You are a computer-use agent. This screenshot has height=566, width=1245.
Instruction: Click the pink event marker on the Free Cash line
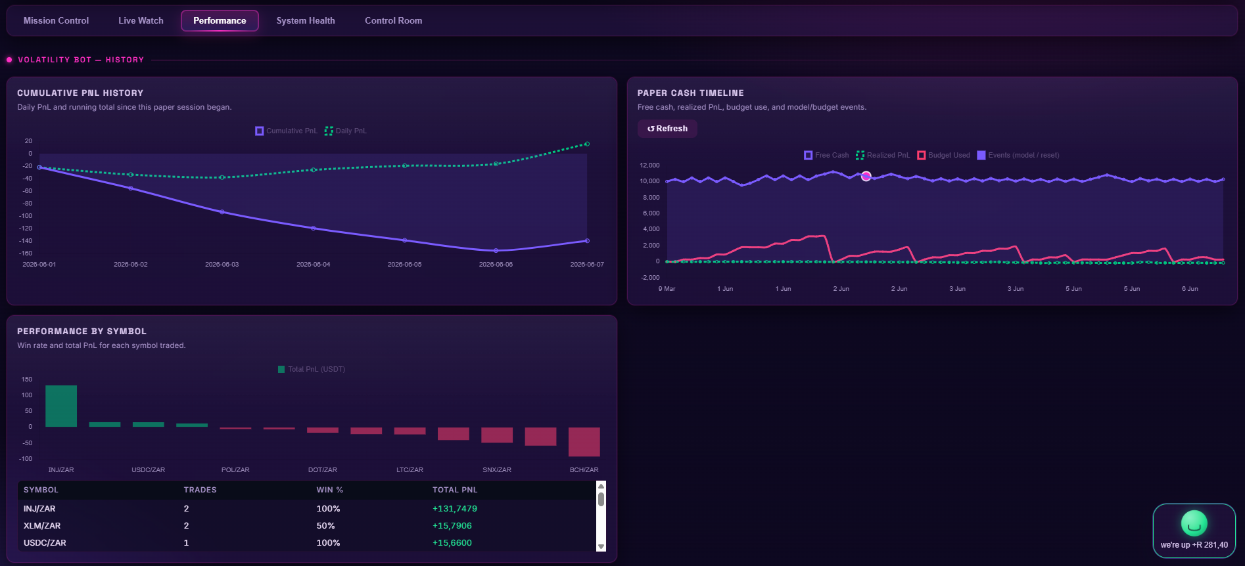click(866, 176)
